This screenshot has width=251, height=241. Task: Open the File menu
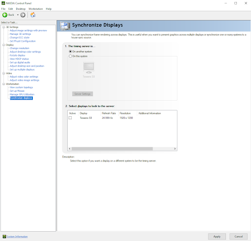pos(3,9)
